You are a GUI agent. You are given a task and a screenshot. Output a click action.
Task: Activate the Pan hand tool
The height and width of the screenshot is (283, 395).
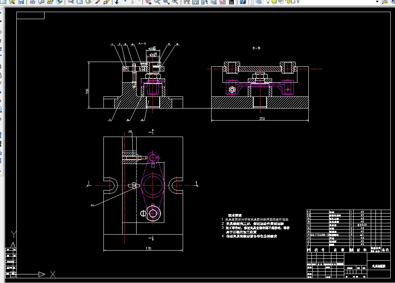148,2
